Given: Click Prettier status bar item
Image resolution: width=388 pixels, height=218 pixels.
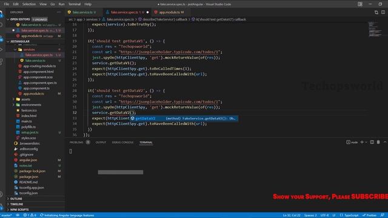Looking at the screenshot, I should pyautogui.click(x=369, y=216).
